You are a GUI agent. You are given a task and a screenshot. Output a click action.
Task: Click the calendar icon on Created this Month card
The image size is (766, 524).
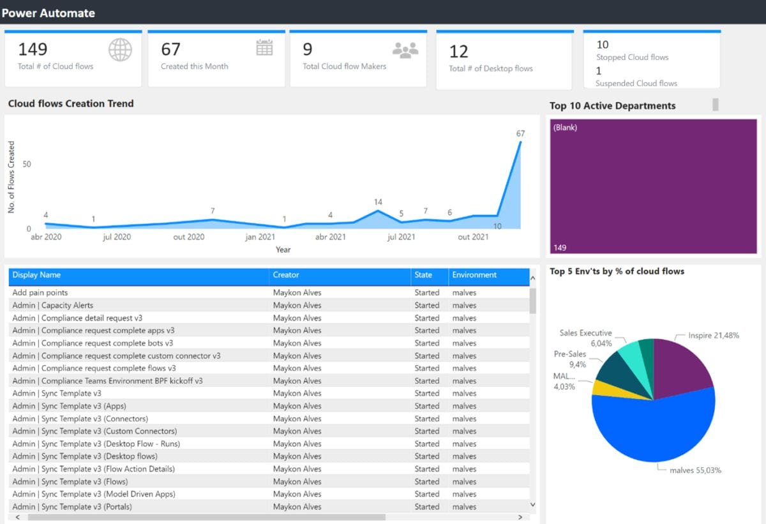(264, 48)
